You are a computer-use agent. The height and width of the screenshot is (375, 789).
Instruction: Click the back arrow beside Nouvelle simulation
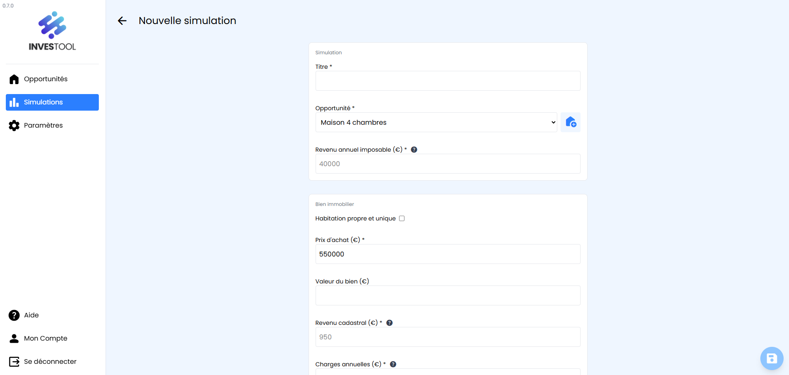pyautogui.click(x=122, y=21)
